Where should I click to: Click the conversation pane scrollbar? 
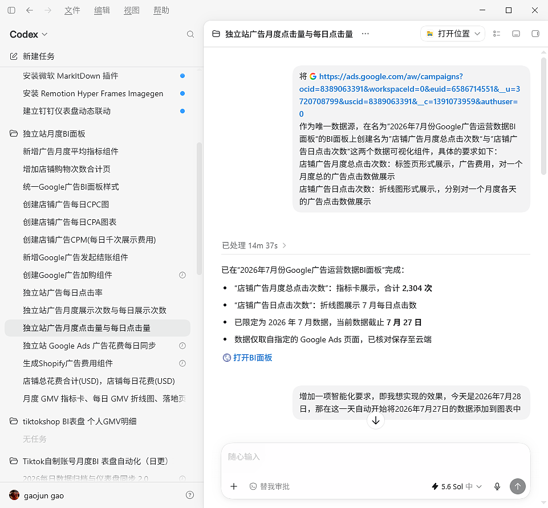pyautogui.click(x=543, y=116)
